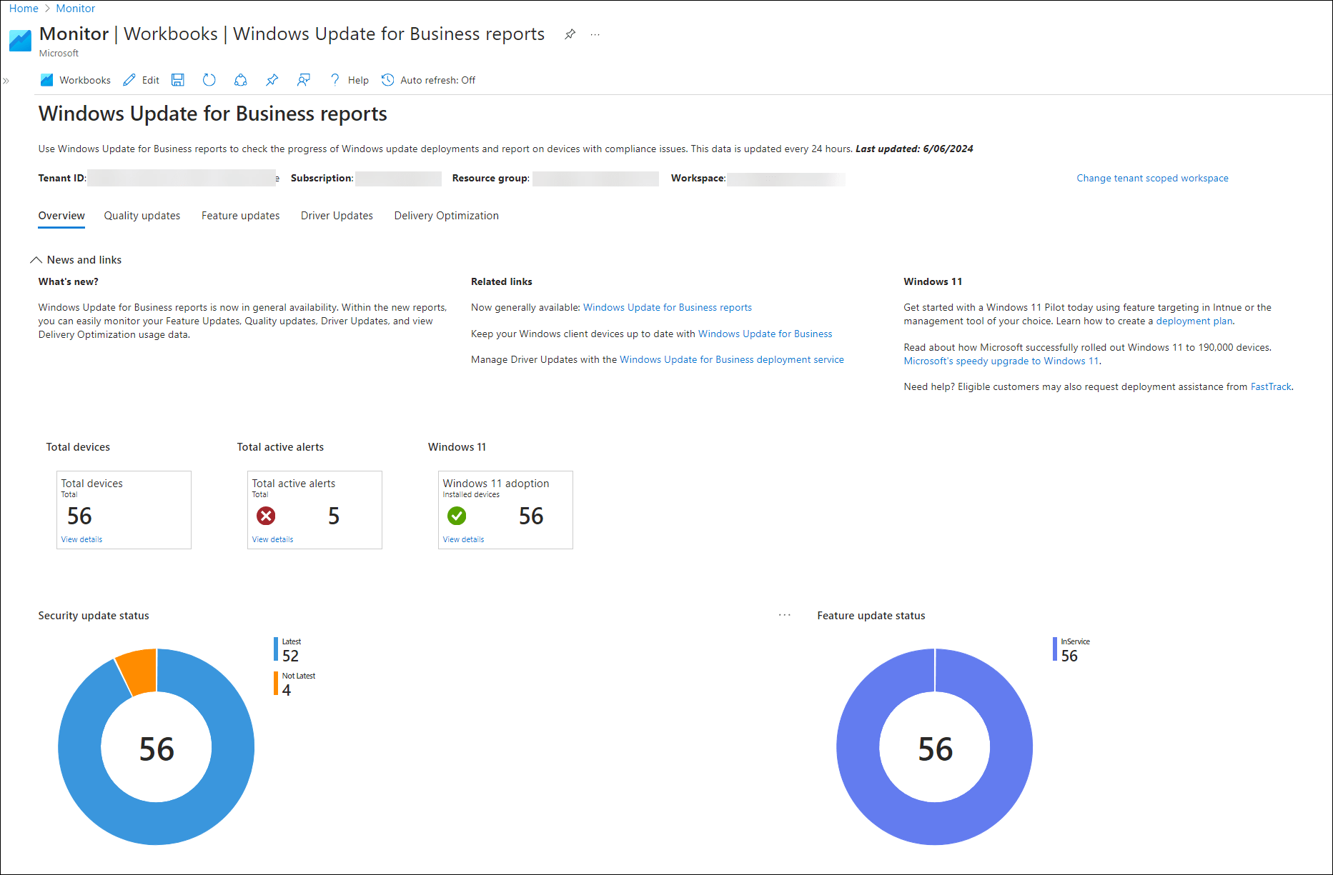Switch to the Quality updates tab
The height and width of the screenshot is (875, 1333).
[142, 216]
